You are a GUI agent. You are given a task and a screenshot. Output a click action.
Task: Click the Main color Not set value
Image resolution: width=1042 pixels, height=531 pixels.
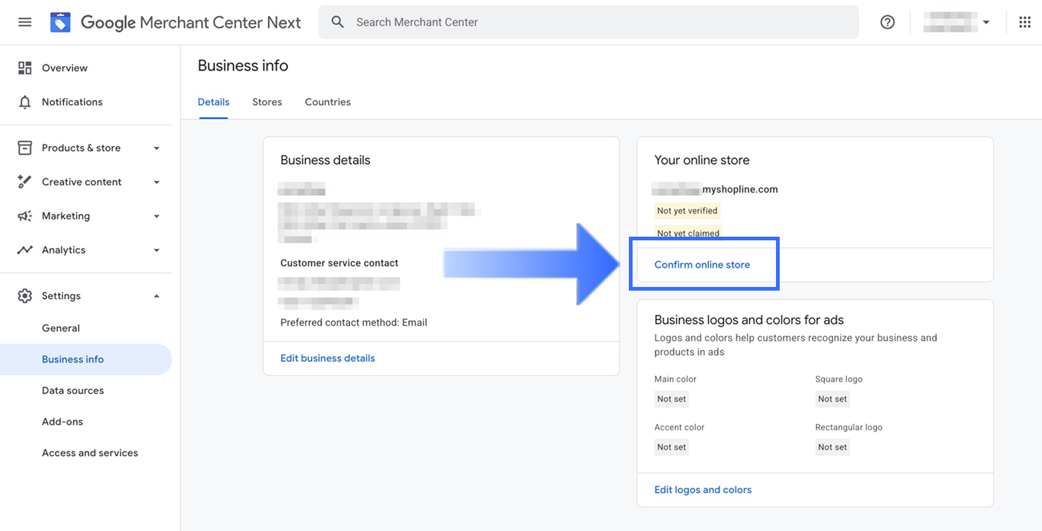click(671, 399)
